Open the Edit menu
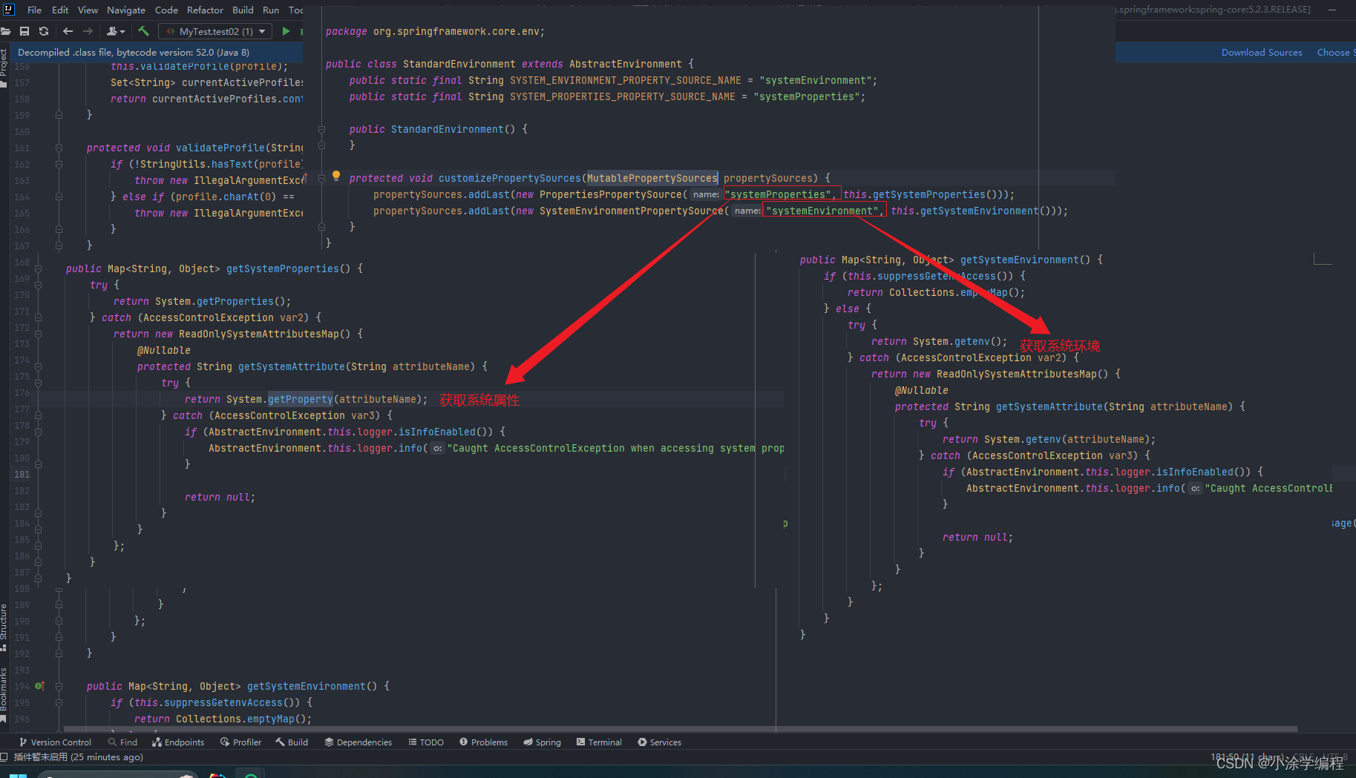1356x778 pixels. (60, 10)
